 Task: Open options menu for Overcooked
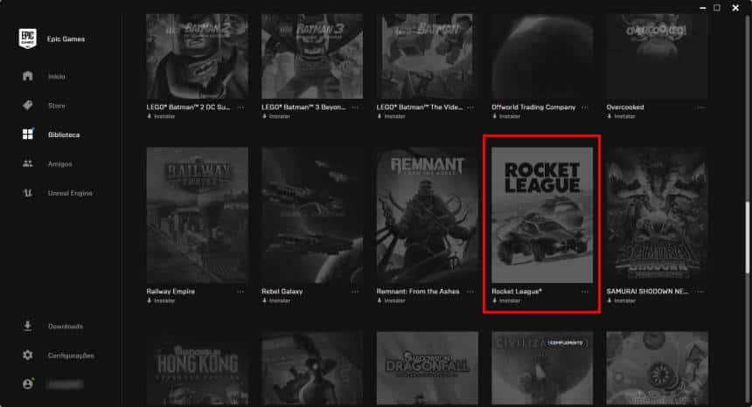coord(700,107)
